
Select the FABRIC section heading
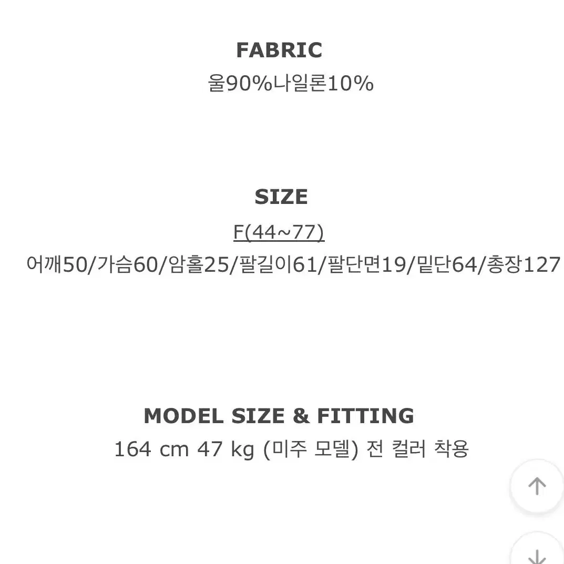[279, 49]
